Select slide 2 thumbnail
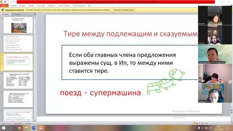This screenshot has width=233, height=131. [18, 44]
